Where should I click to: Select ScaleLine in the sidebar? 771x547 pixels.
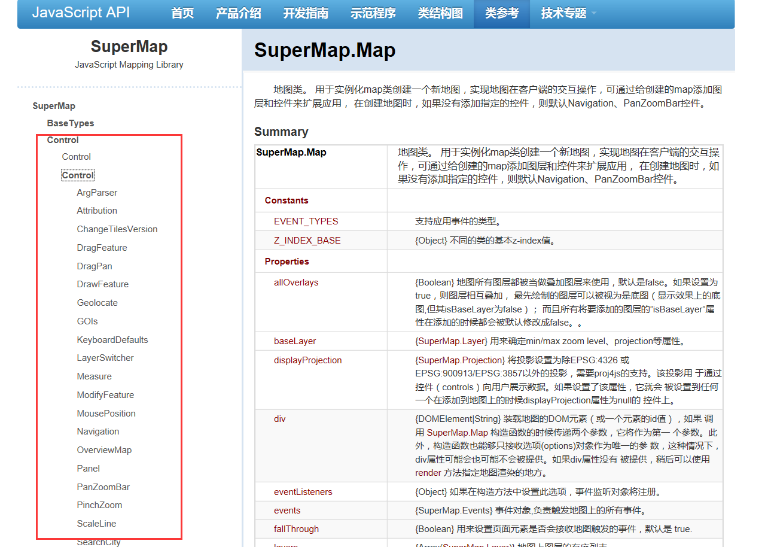click(x=97, y=524)
